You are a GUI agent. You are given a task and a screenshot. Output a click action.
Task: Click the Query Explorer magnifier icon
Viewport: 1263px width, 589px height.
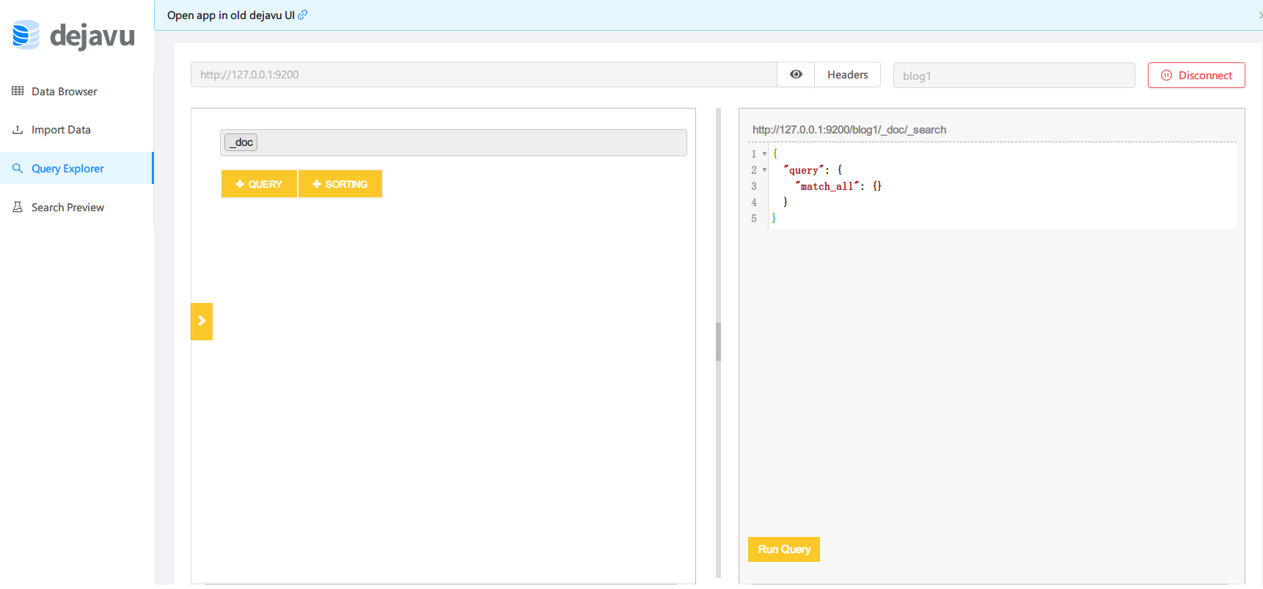(x=18, y=169)
